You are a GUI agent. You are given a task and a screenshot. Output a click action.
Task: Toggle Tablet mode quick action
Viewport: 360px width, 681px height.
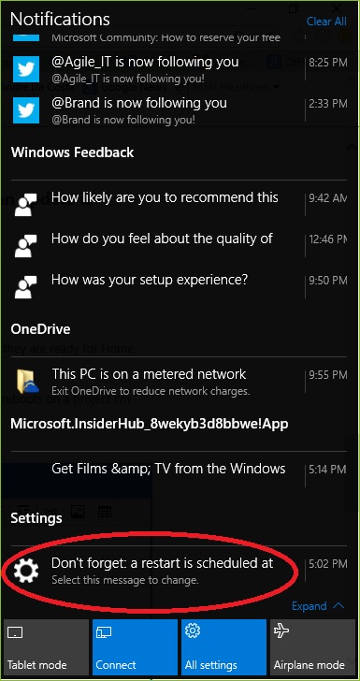pos(46,647)
